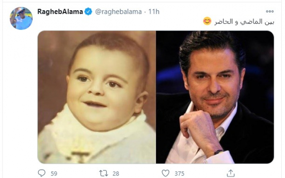Click the reply speech bubble icon

(42, 173)
